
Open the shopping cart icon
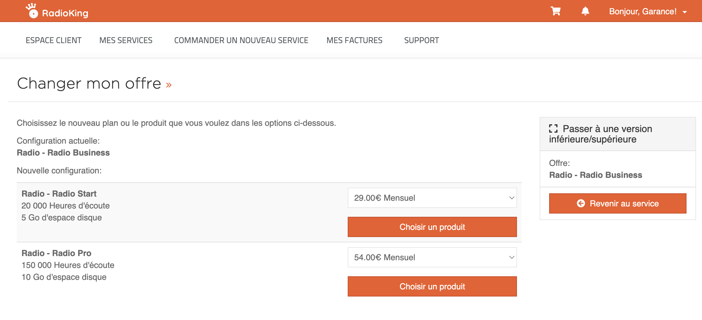tap(555, 11)
